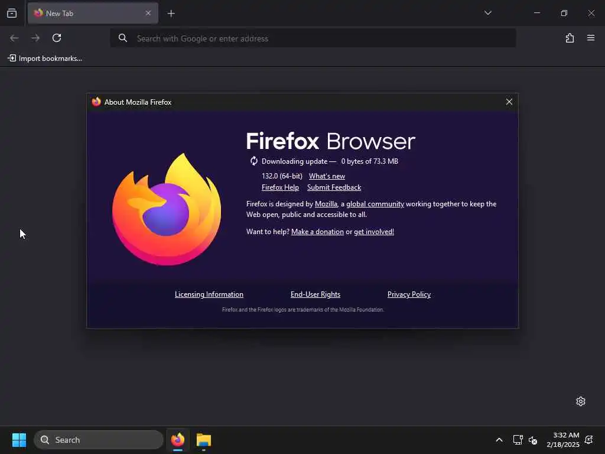The height and width of the screenshot is (454, 605).
Task: Click the taskbar Search box
Action: click(99, 440)
